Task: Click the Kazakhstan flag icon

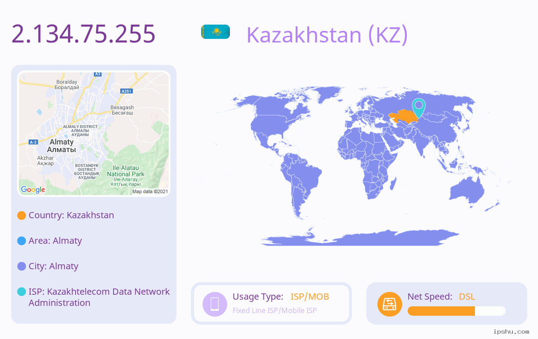Action: 216,32
